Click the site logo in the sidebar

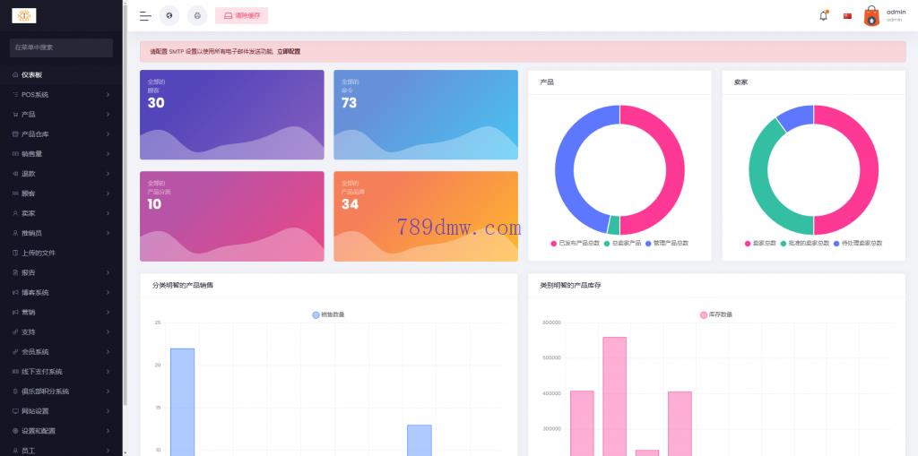click(x=24, y=15)
